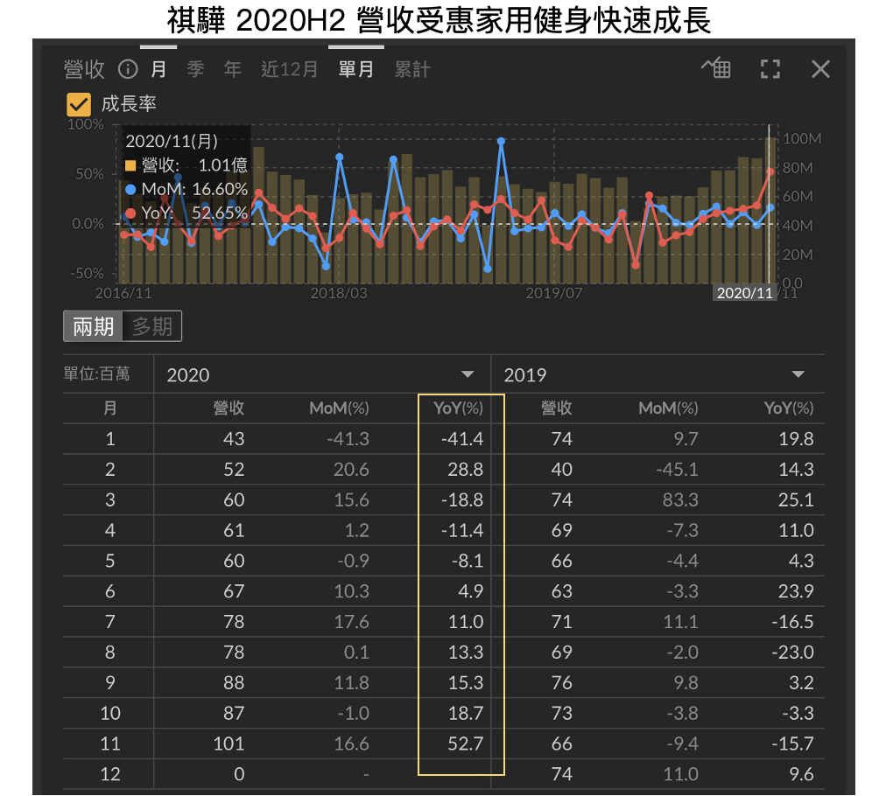This screenshot has height=796, width=886.
Task: Switch to 累計 cumulative tab
Action: pos(411,69)
